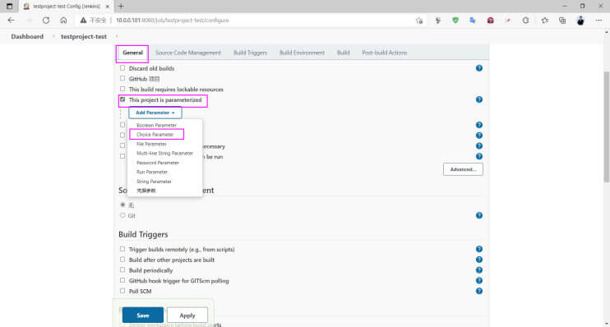Show help for Trigger builds remotely
Viewport: 610px width, 327px height.
(x=479, y=249)
